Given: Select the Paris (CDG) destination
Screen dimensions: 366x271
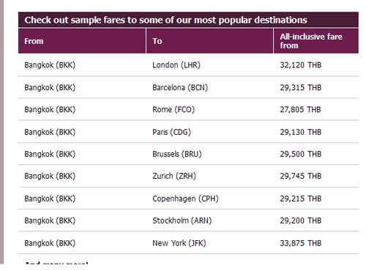Looking at the screenshot, I should pos(171,132).
